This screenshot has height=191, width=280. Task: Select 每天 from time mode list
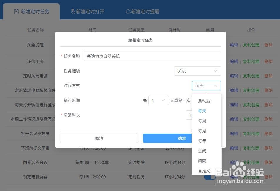(x=206, y=111)
